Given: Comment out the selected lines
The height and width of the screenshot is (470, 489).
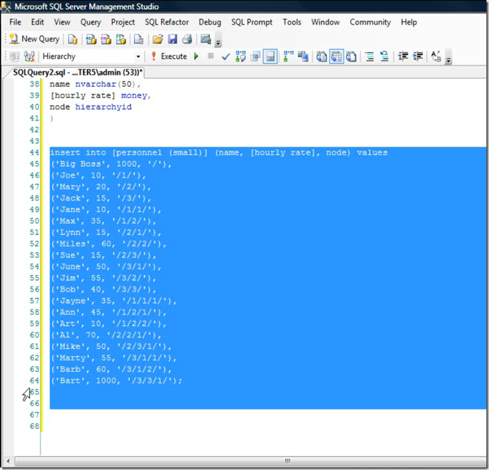Looking at the screenshot, I should 370,56.
